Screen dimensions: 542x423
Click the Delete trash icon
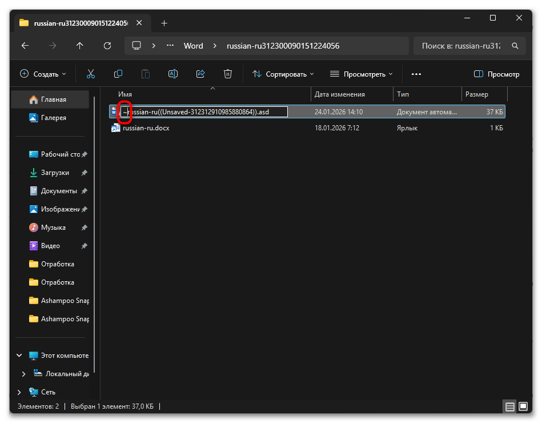[x=228, y=74]
